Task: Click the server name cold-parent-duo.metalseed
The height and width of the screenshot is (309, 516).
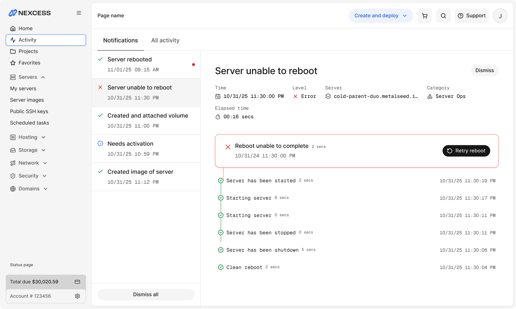Action: [x=376, y=96]
